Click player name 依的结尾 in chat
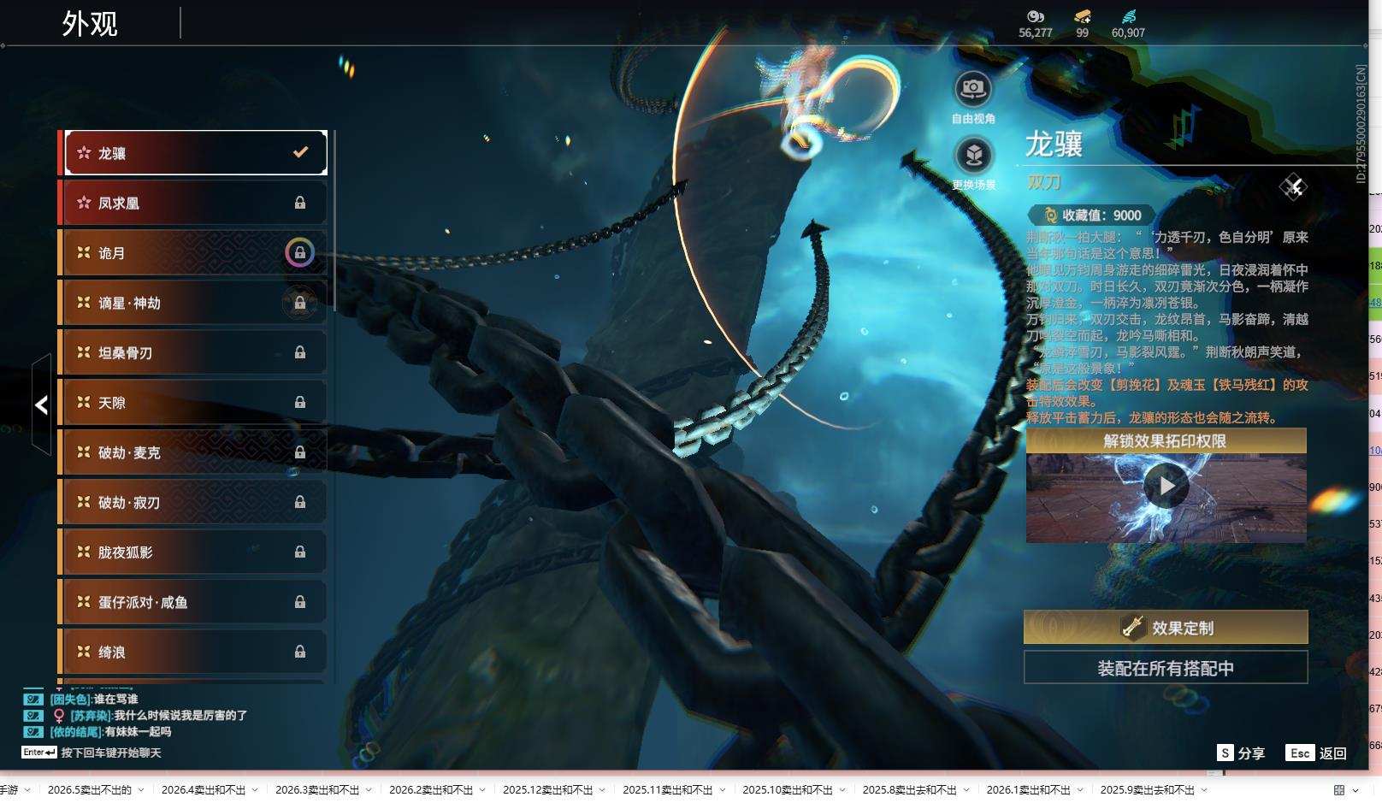The height and width of the screenshot is (803, 1382). click(x=77, y=732)
